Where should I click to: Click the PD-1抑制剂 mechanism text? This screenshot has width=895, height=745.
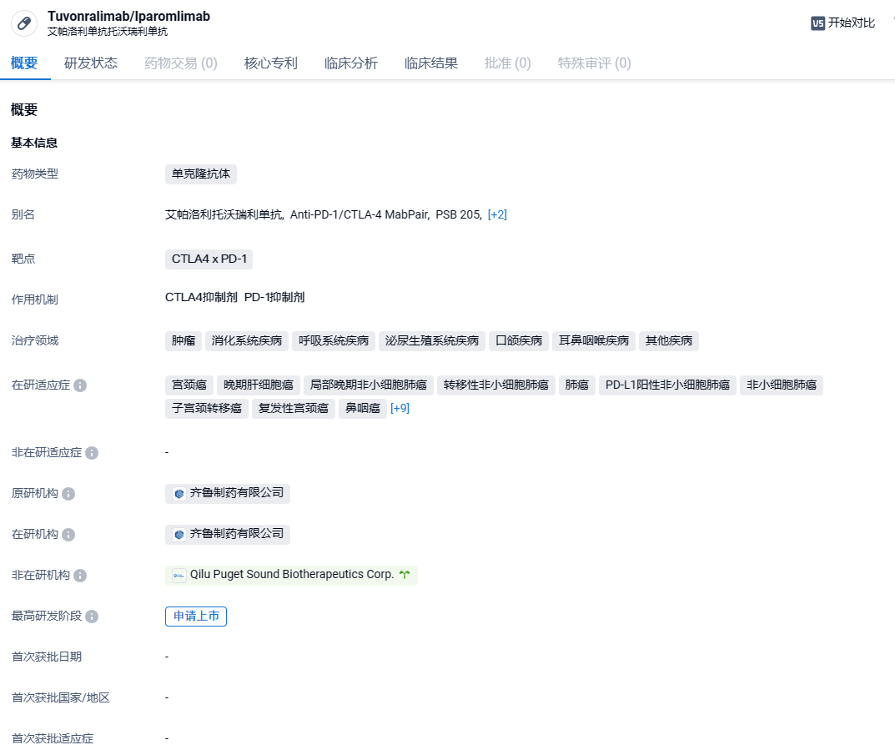pos(274,298)
